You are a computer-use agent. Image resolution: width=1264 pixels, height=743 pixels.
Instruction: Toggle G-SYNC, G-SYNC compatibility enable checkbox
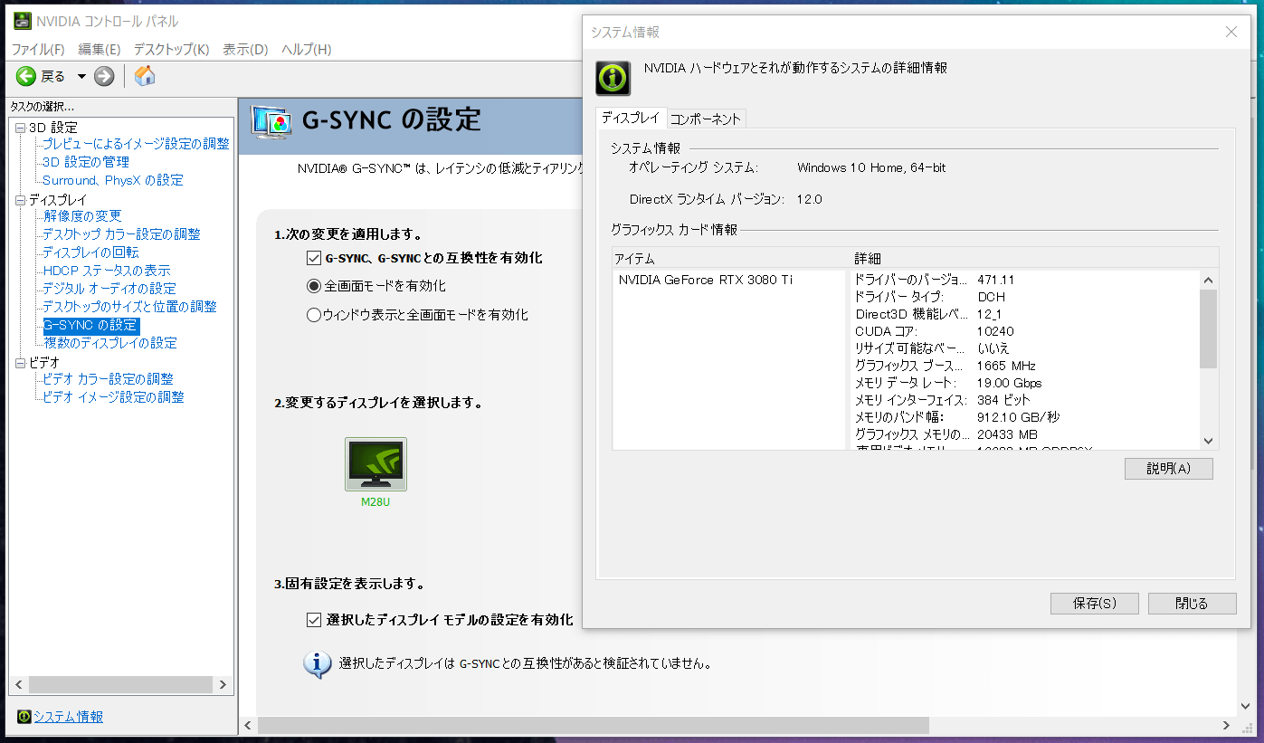314,258
